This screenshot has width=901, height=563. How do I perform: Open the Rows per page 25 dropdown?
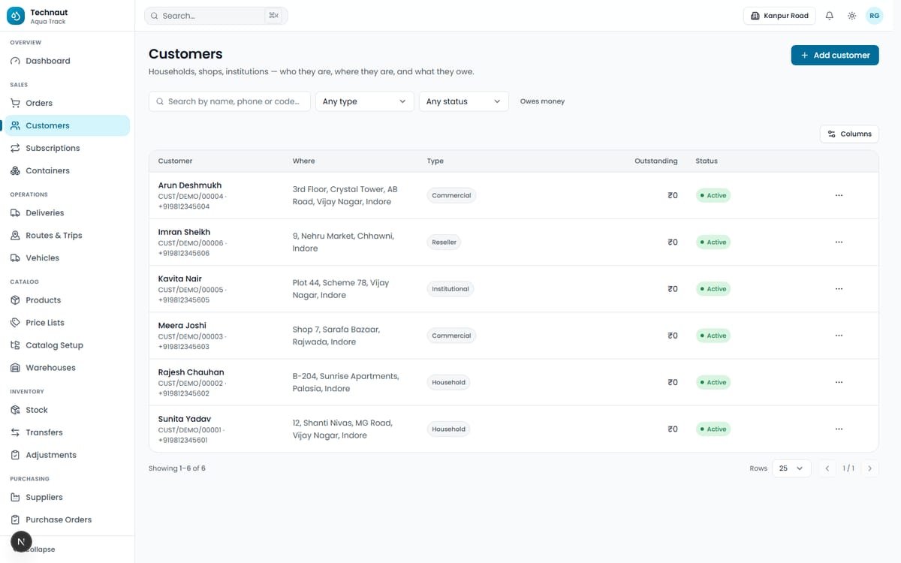pyautogui.click(x=791, y=468)
